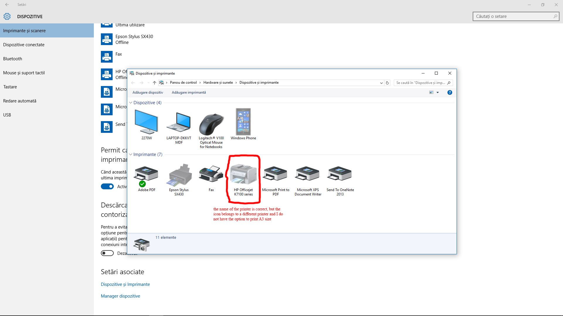Click the Setări back arrow

7,5
